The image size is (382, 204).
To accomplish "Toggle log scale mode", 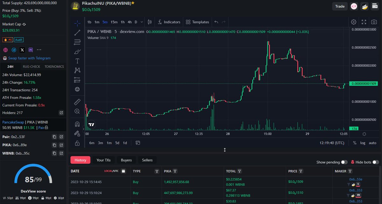I will tap(363, 143).
